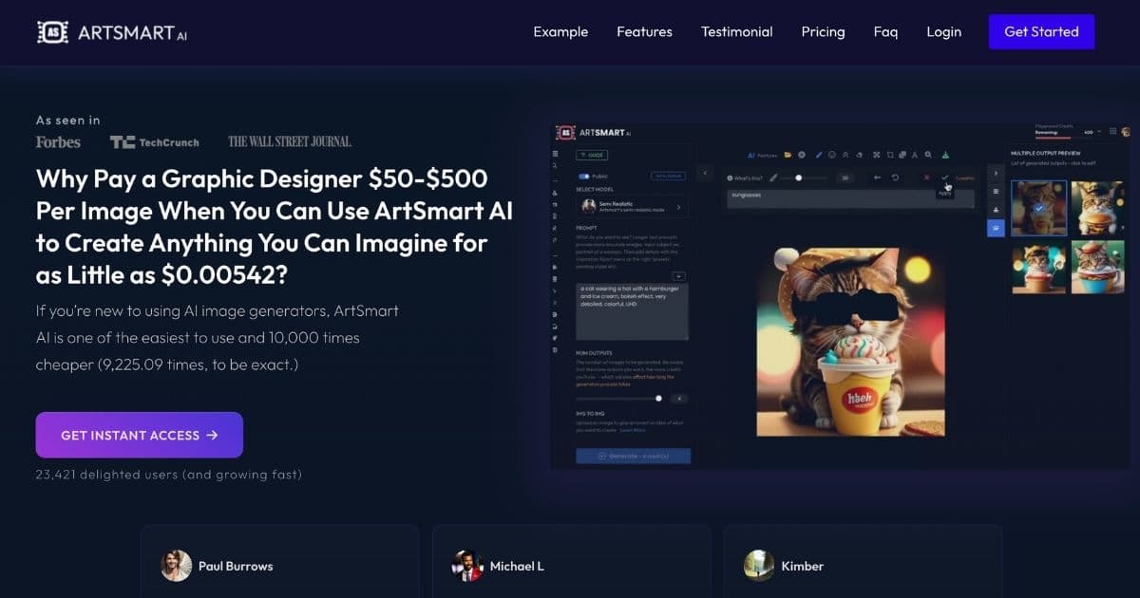The image size is (1140, 598).
Task: Adjust the brush size slider handle
Action: point(799,178)
